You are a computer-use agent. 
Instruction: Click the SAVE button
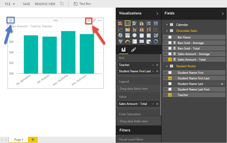(26, 4)
